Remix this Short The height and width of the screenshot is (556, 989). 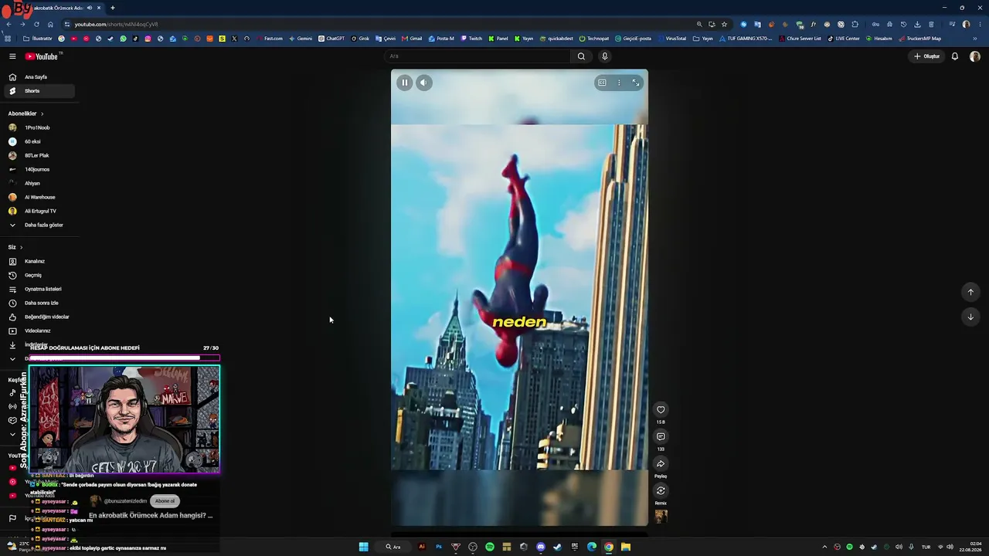(661, 490)
